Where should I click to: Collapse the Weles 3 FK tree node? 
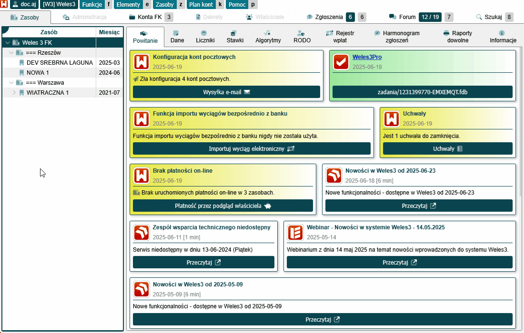8,43
